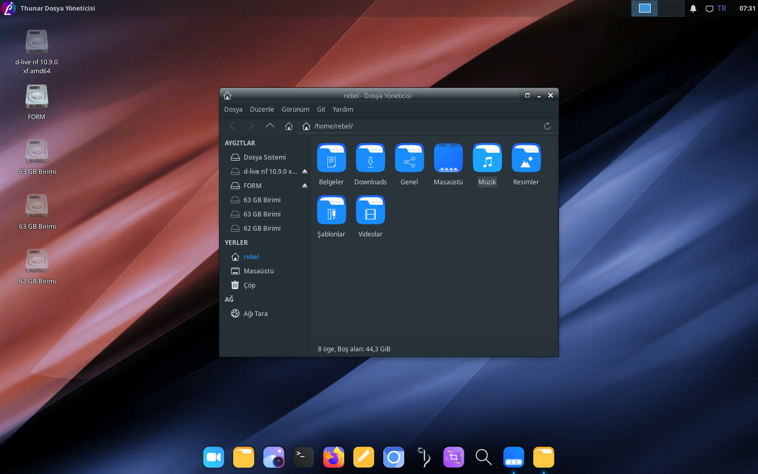Image resolution: width=758 pixels, height=474 pixels.
Task: Go to parent folder with up arrow
Action: 270,126
